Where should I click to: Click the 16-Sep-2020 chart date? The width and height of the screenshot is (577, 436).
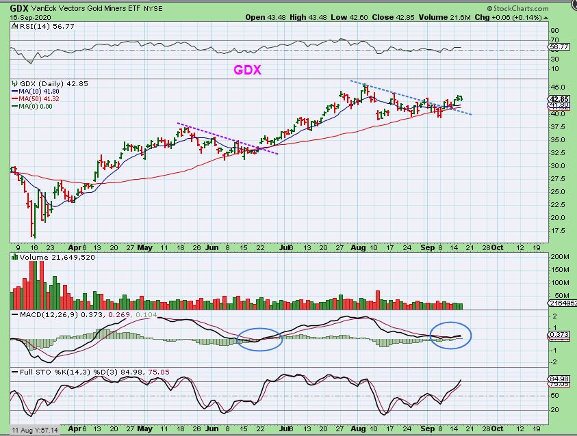click(x=30, y=17)
